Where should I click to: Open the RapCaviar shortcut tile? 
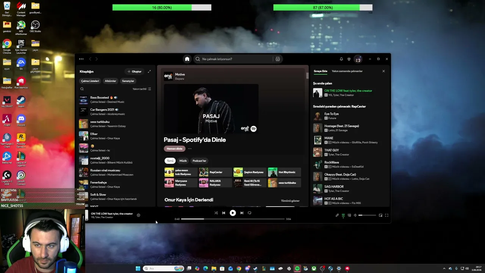(215, 172)
